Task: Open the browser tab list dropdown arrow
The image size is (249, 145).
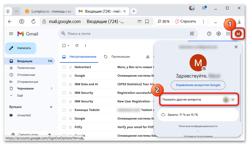Action: pyautogui.click(x=16, y=11)
